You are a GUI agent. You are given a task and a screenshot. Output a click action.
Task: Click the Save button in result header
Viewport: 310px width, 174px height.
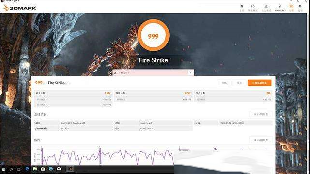coord(239,83)
